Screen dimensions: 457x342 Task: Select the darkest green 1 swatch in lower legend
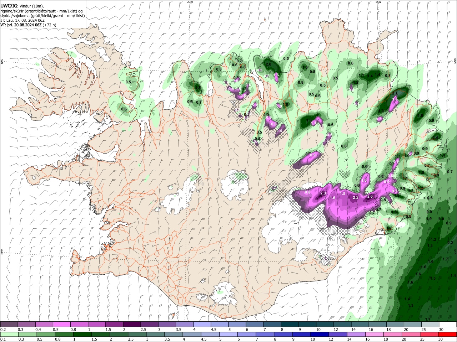point(82,334)
